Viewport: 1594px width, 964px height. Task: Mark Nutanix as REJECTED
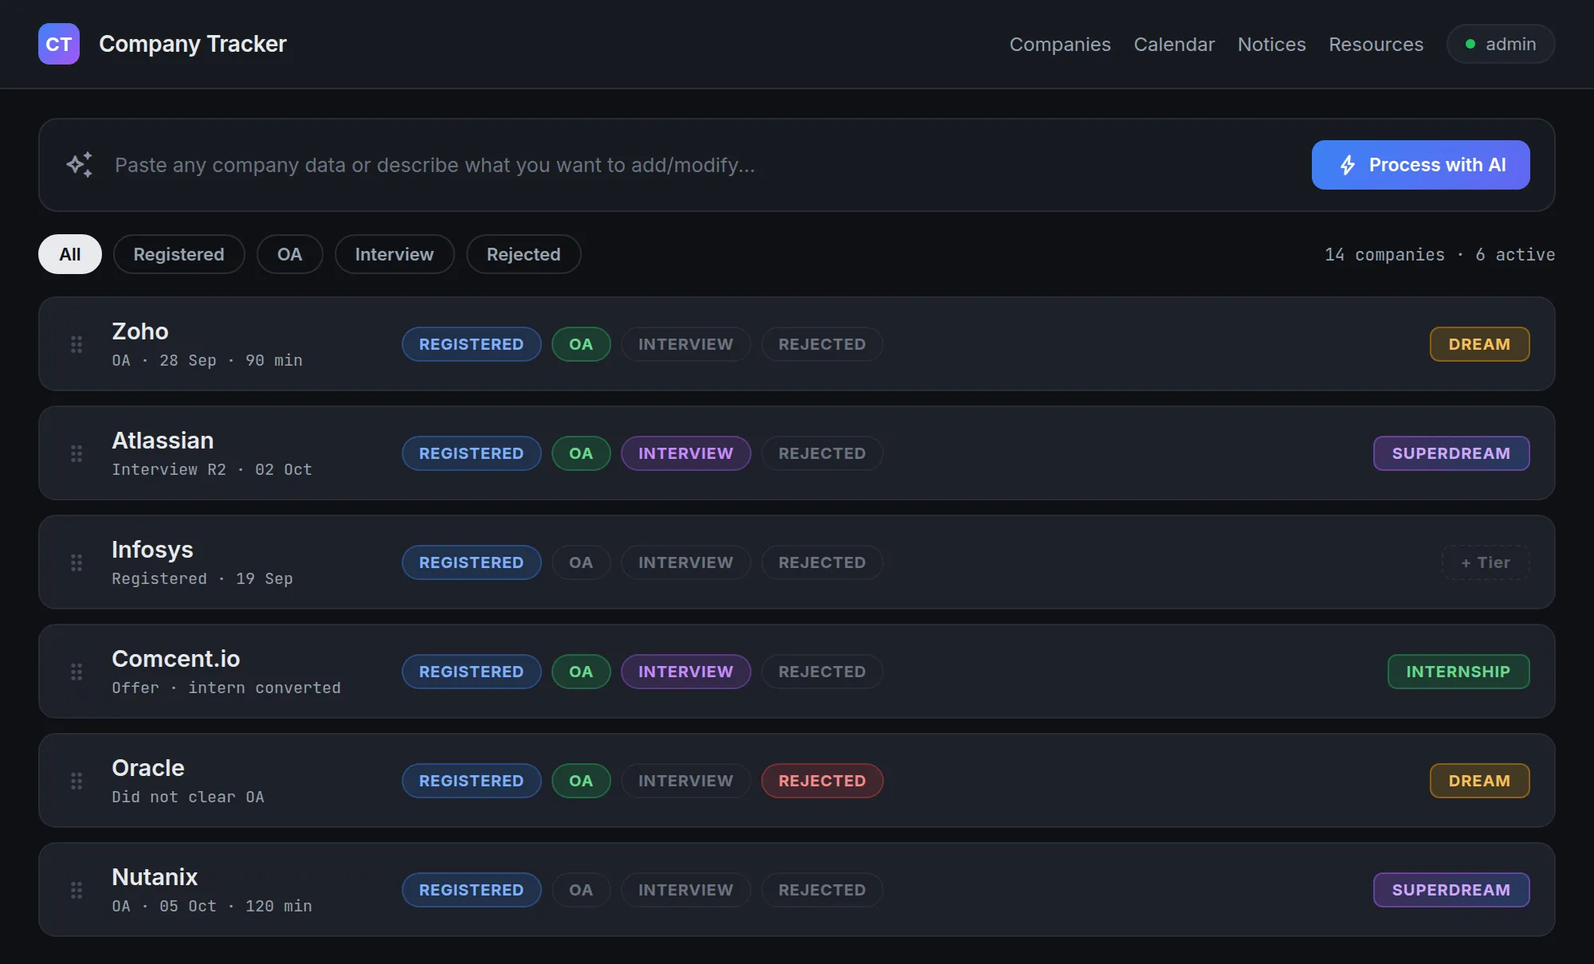tap(822, 890)
